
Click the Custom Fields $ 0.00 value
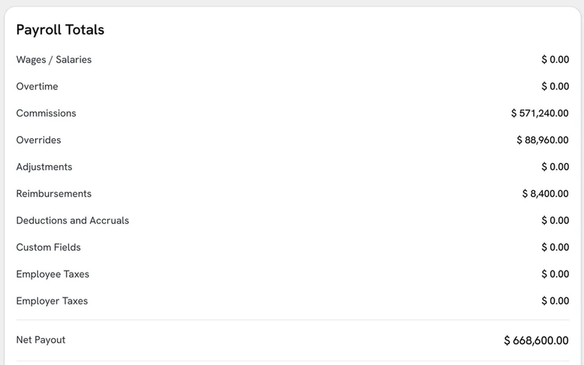[x=555, y=248]
